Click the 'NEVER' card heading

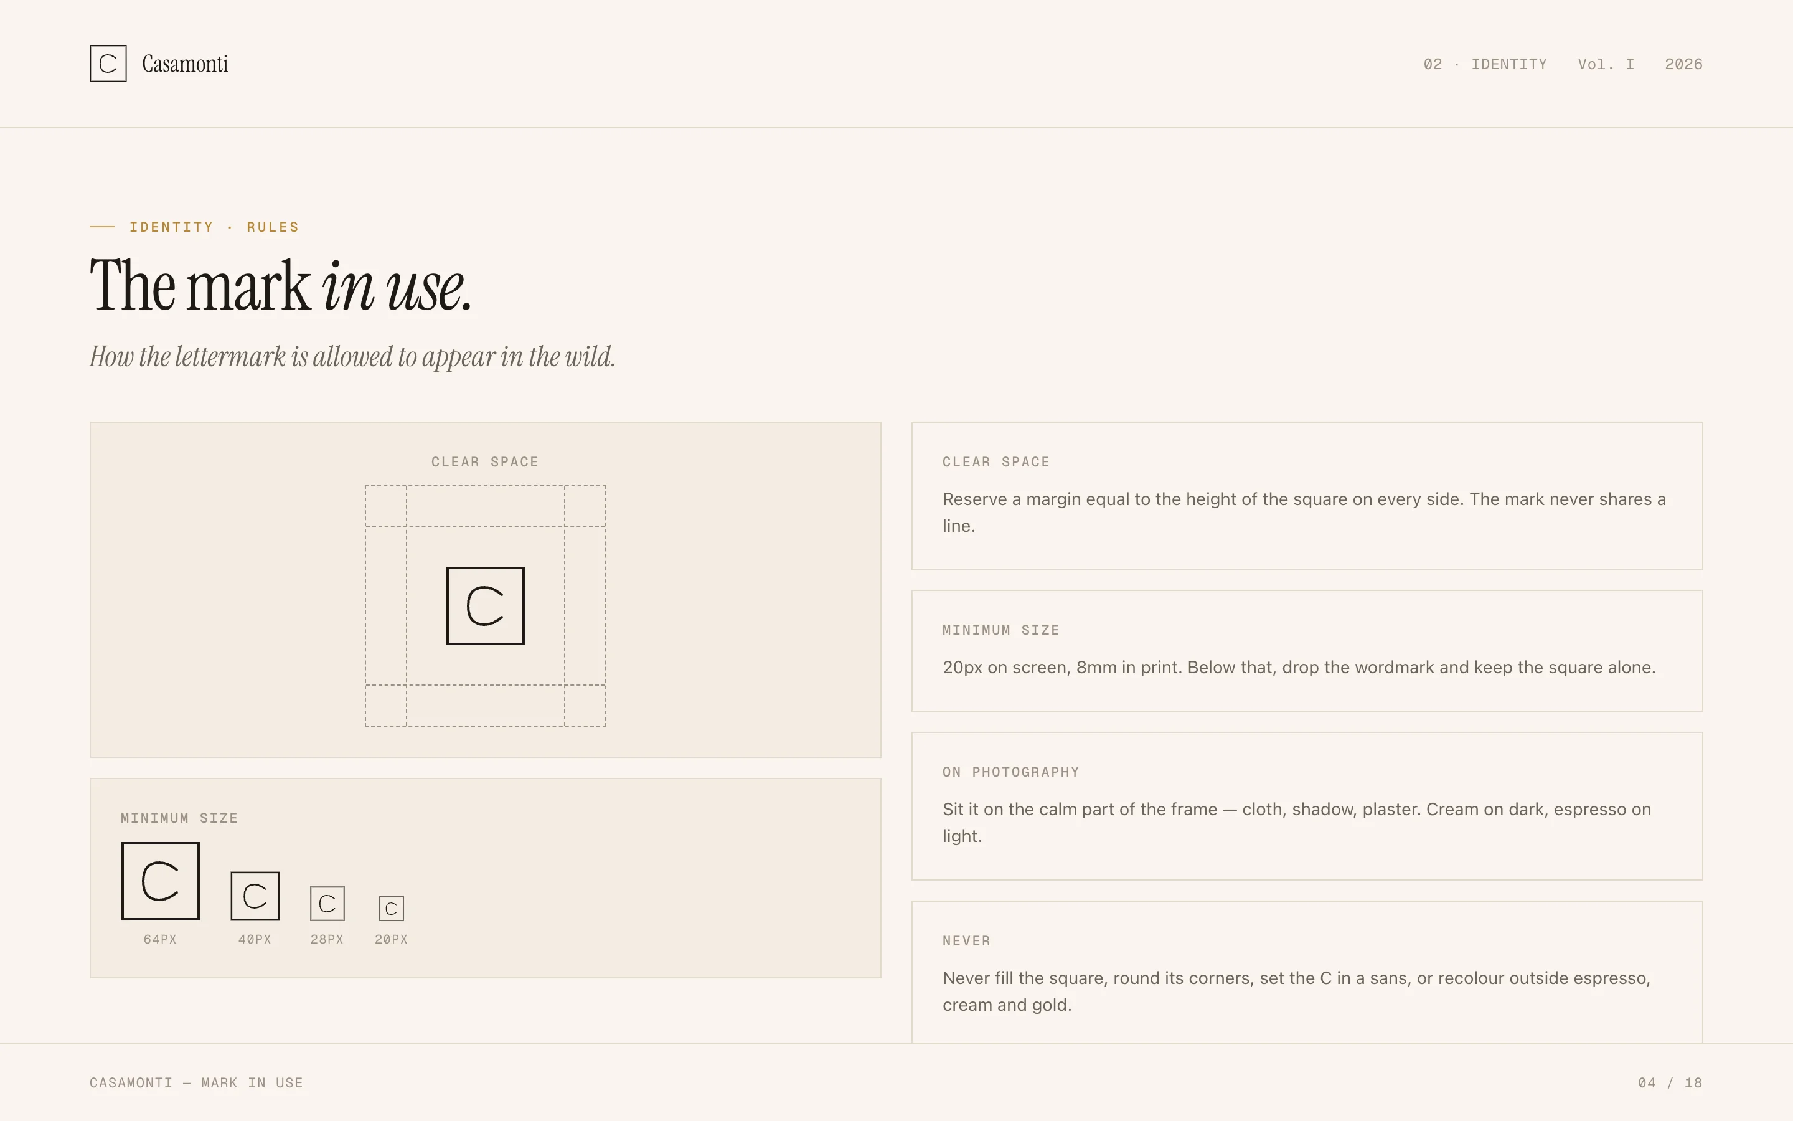click(966, 941)
